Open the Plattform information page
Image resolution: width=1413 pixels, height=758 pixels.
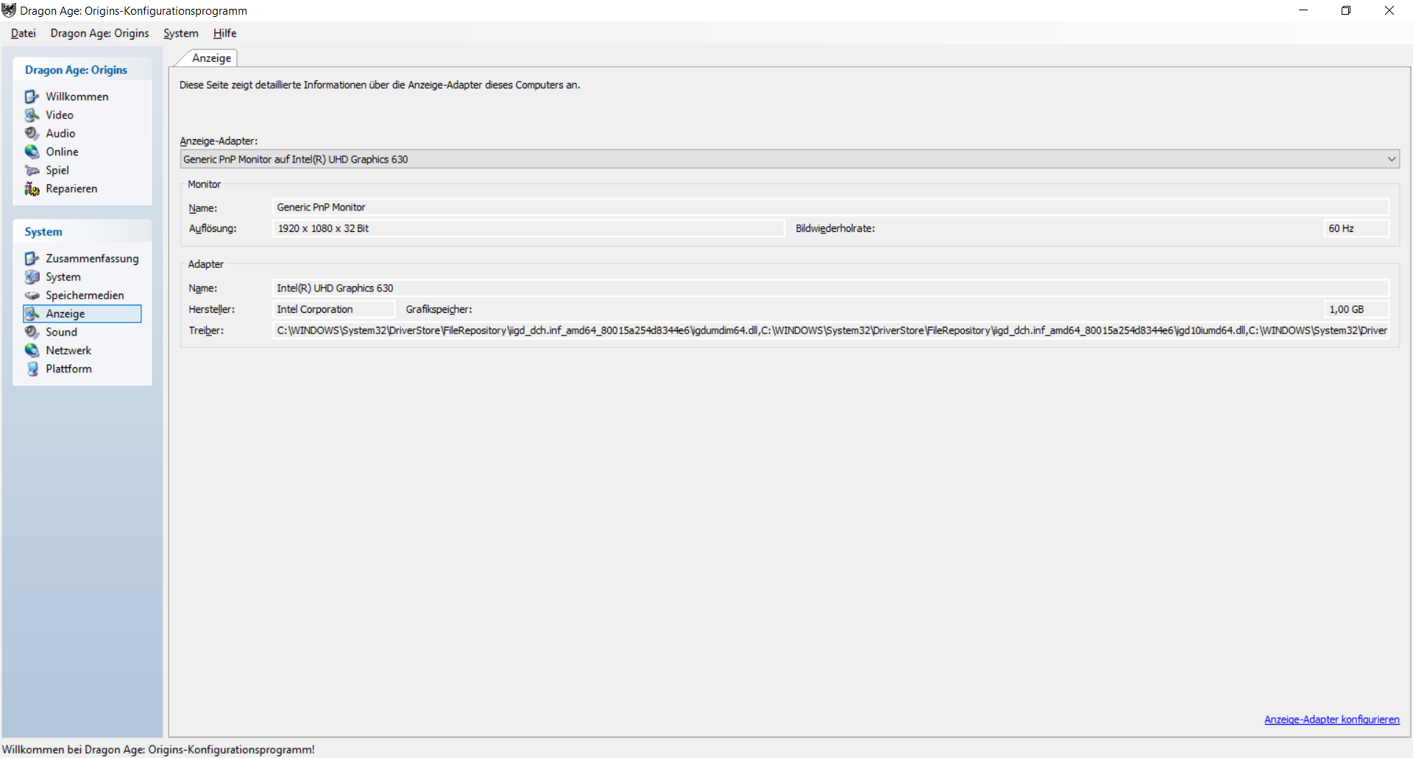click(68, 369)
